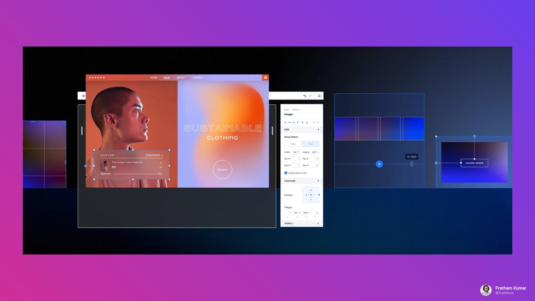Select the top docking point
Viewport: 535px width, 301px height.
coord(311,190)
